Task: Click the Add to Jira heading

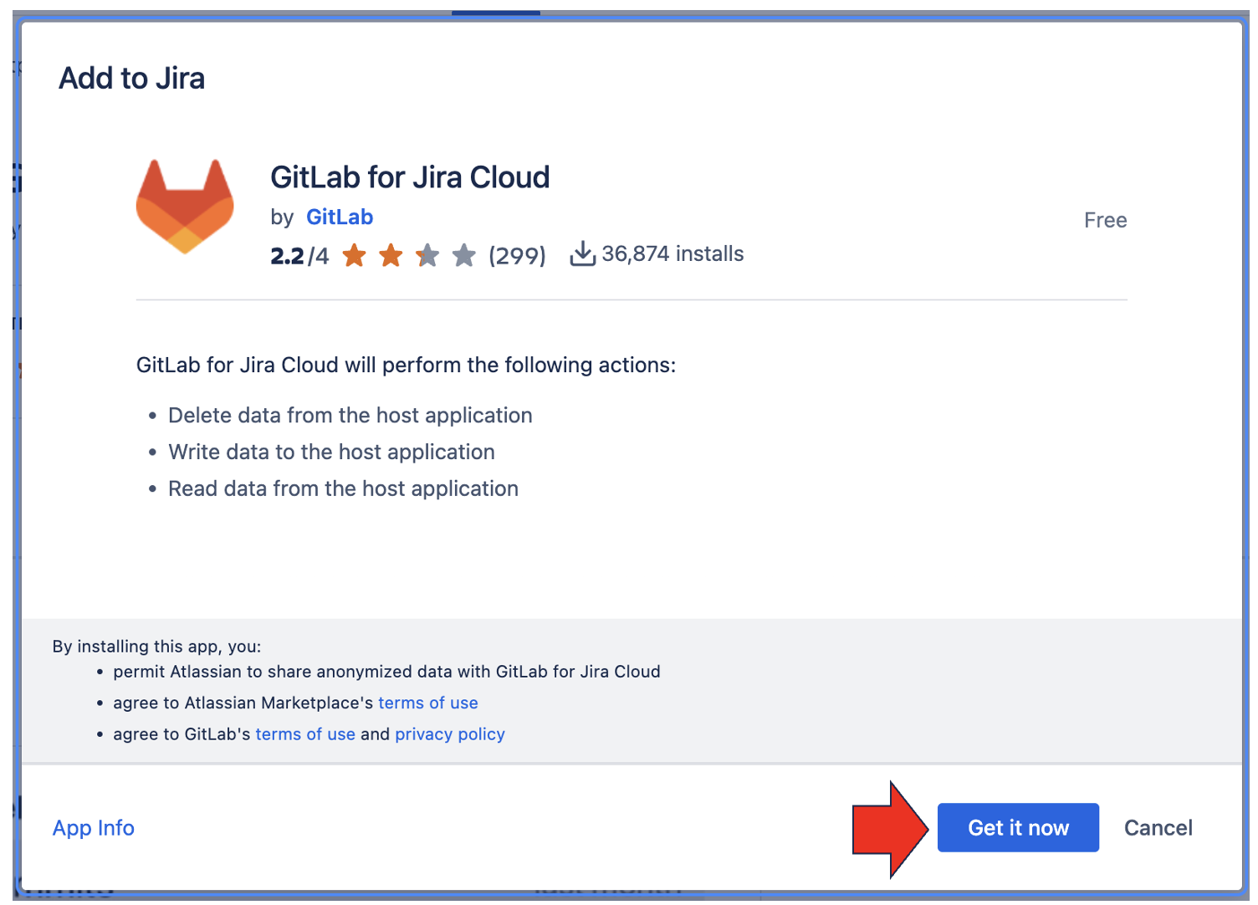Action: click(132, 78)
